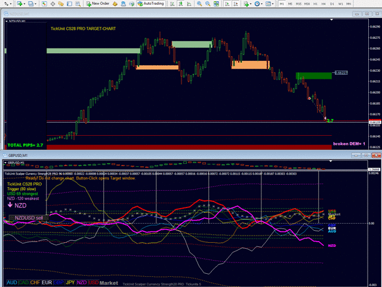Screen dimensions: 382x287
Task: Select the M1 timeframe
Action: [x=282, y=4]
